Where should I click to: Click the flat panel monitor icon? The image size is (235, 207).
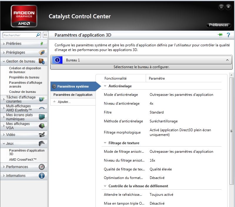(42, 117)
